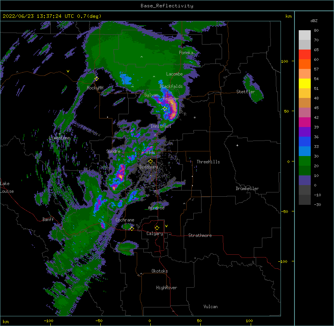Click the Calgary label
The width and height of the screenshot is (334, 326).
(x=155, y=233)
